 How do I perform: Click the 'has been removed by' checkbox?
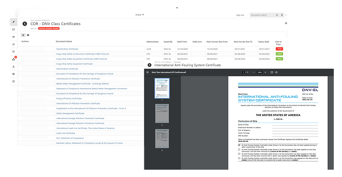tap(239, 150)
